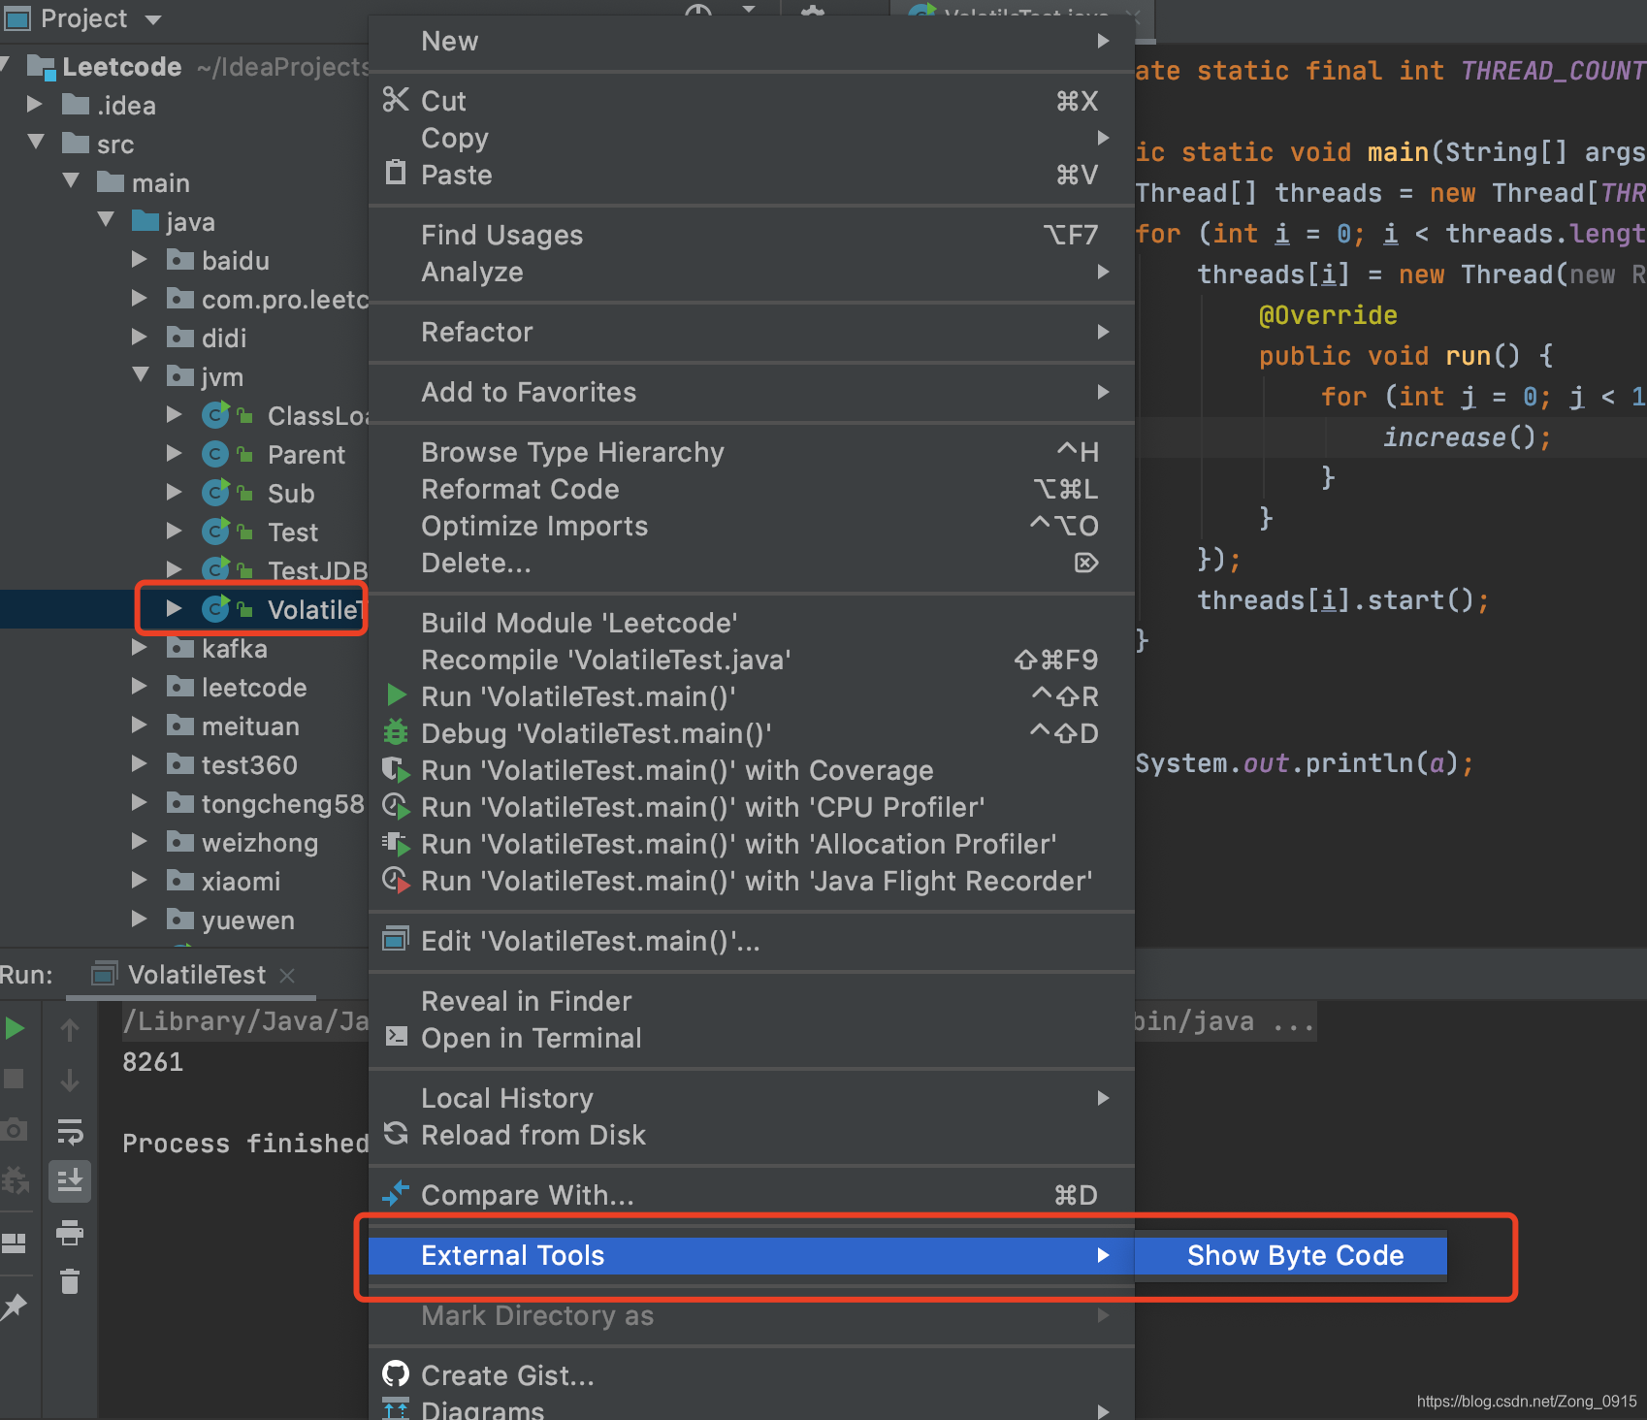The height and width of the screenshot is (1420, 1647).
Task: Collapse the src folder
Action: click(x=36, y=143)
